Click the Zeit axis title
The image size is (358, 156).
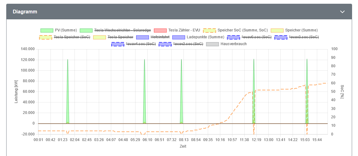[x=183, y=146]
